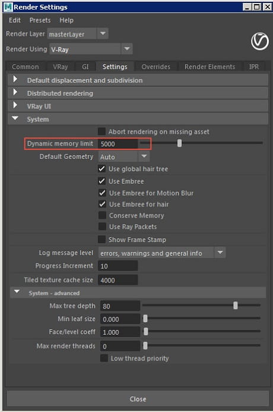The width and height of the screenshot is (273, 412).
Task: Click the Max tree depth value field
Action: pos(120,306)
